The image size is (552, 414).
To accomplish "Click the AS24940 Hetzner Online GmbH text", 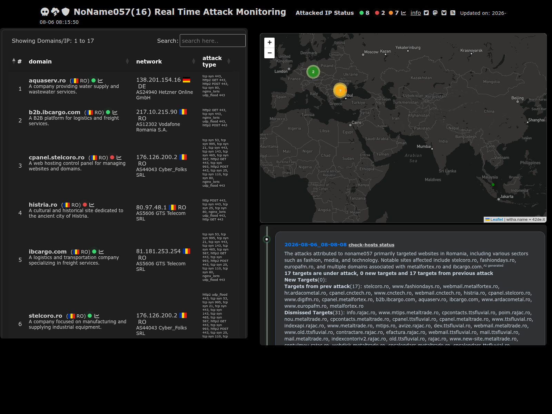I will click(165, 95).
